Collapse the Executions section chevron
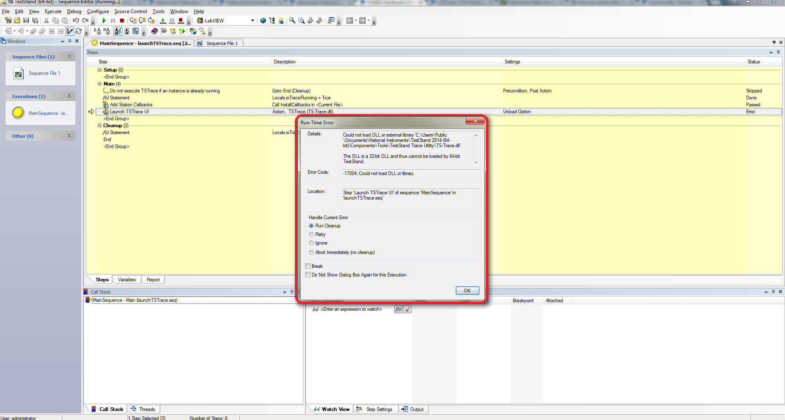The height and width of the screenshot is (420, 785). [x=69, y=96]
